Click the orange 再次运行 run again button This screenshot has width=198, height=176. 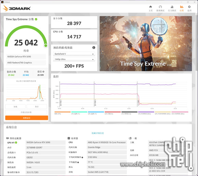pos(27,118)
